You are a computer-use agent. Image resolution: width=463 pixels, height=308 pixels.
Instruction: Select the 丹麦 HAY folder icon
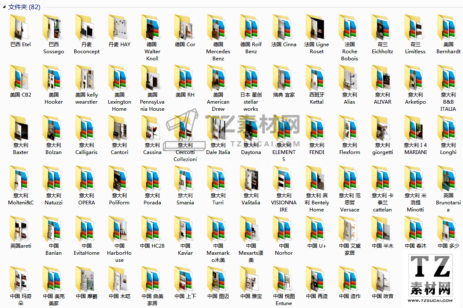coord(118,27)
